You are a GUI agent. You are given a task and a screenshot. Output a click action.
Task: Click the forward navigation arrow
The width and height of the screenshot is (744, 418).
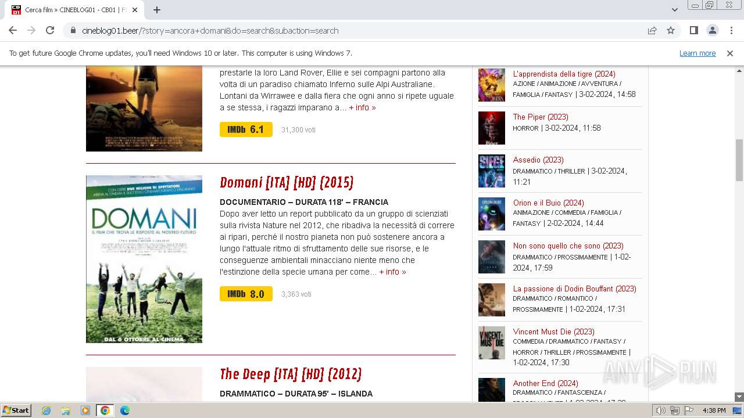tap(31, 30)
